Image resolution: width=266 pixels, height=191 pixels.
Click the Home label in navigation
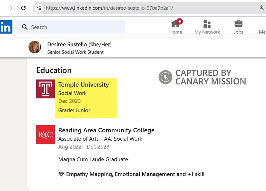pos(176,32)
